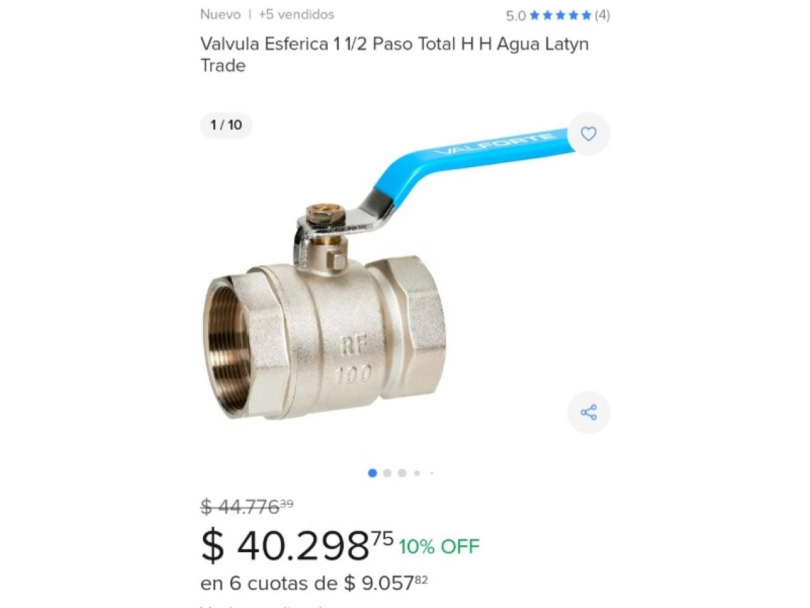Open the reviews count (4)
Viewport: 810px width, 608px height.
(602, 15)
